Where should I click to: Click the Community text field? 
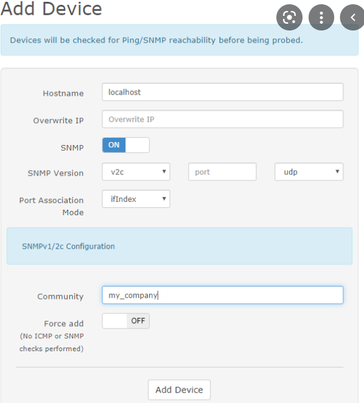[222, 295]
